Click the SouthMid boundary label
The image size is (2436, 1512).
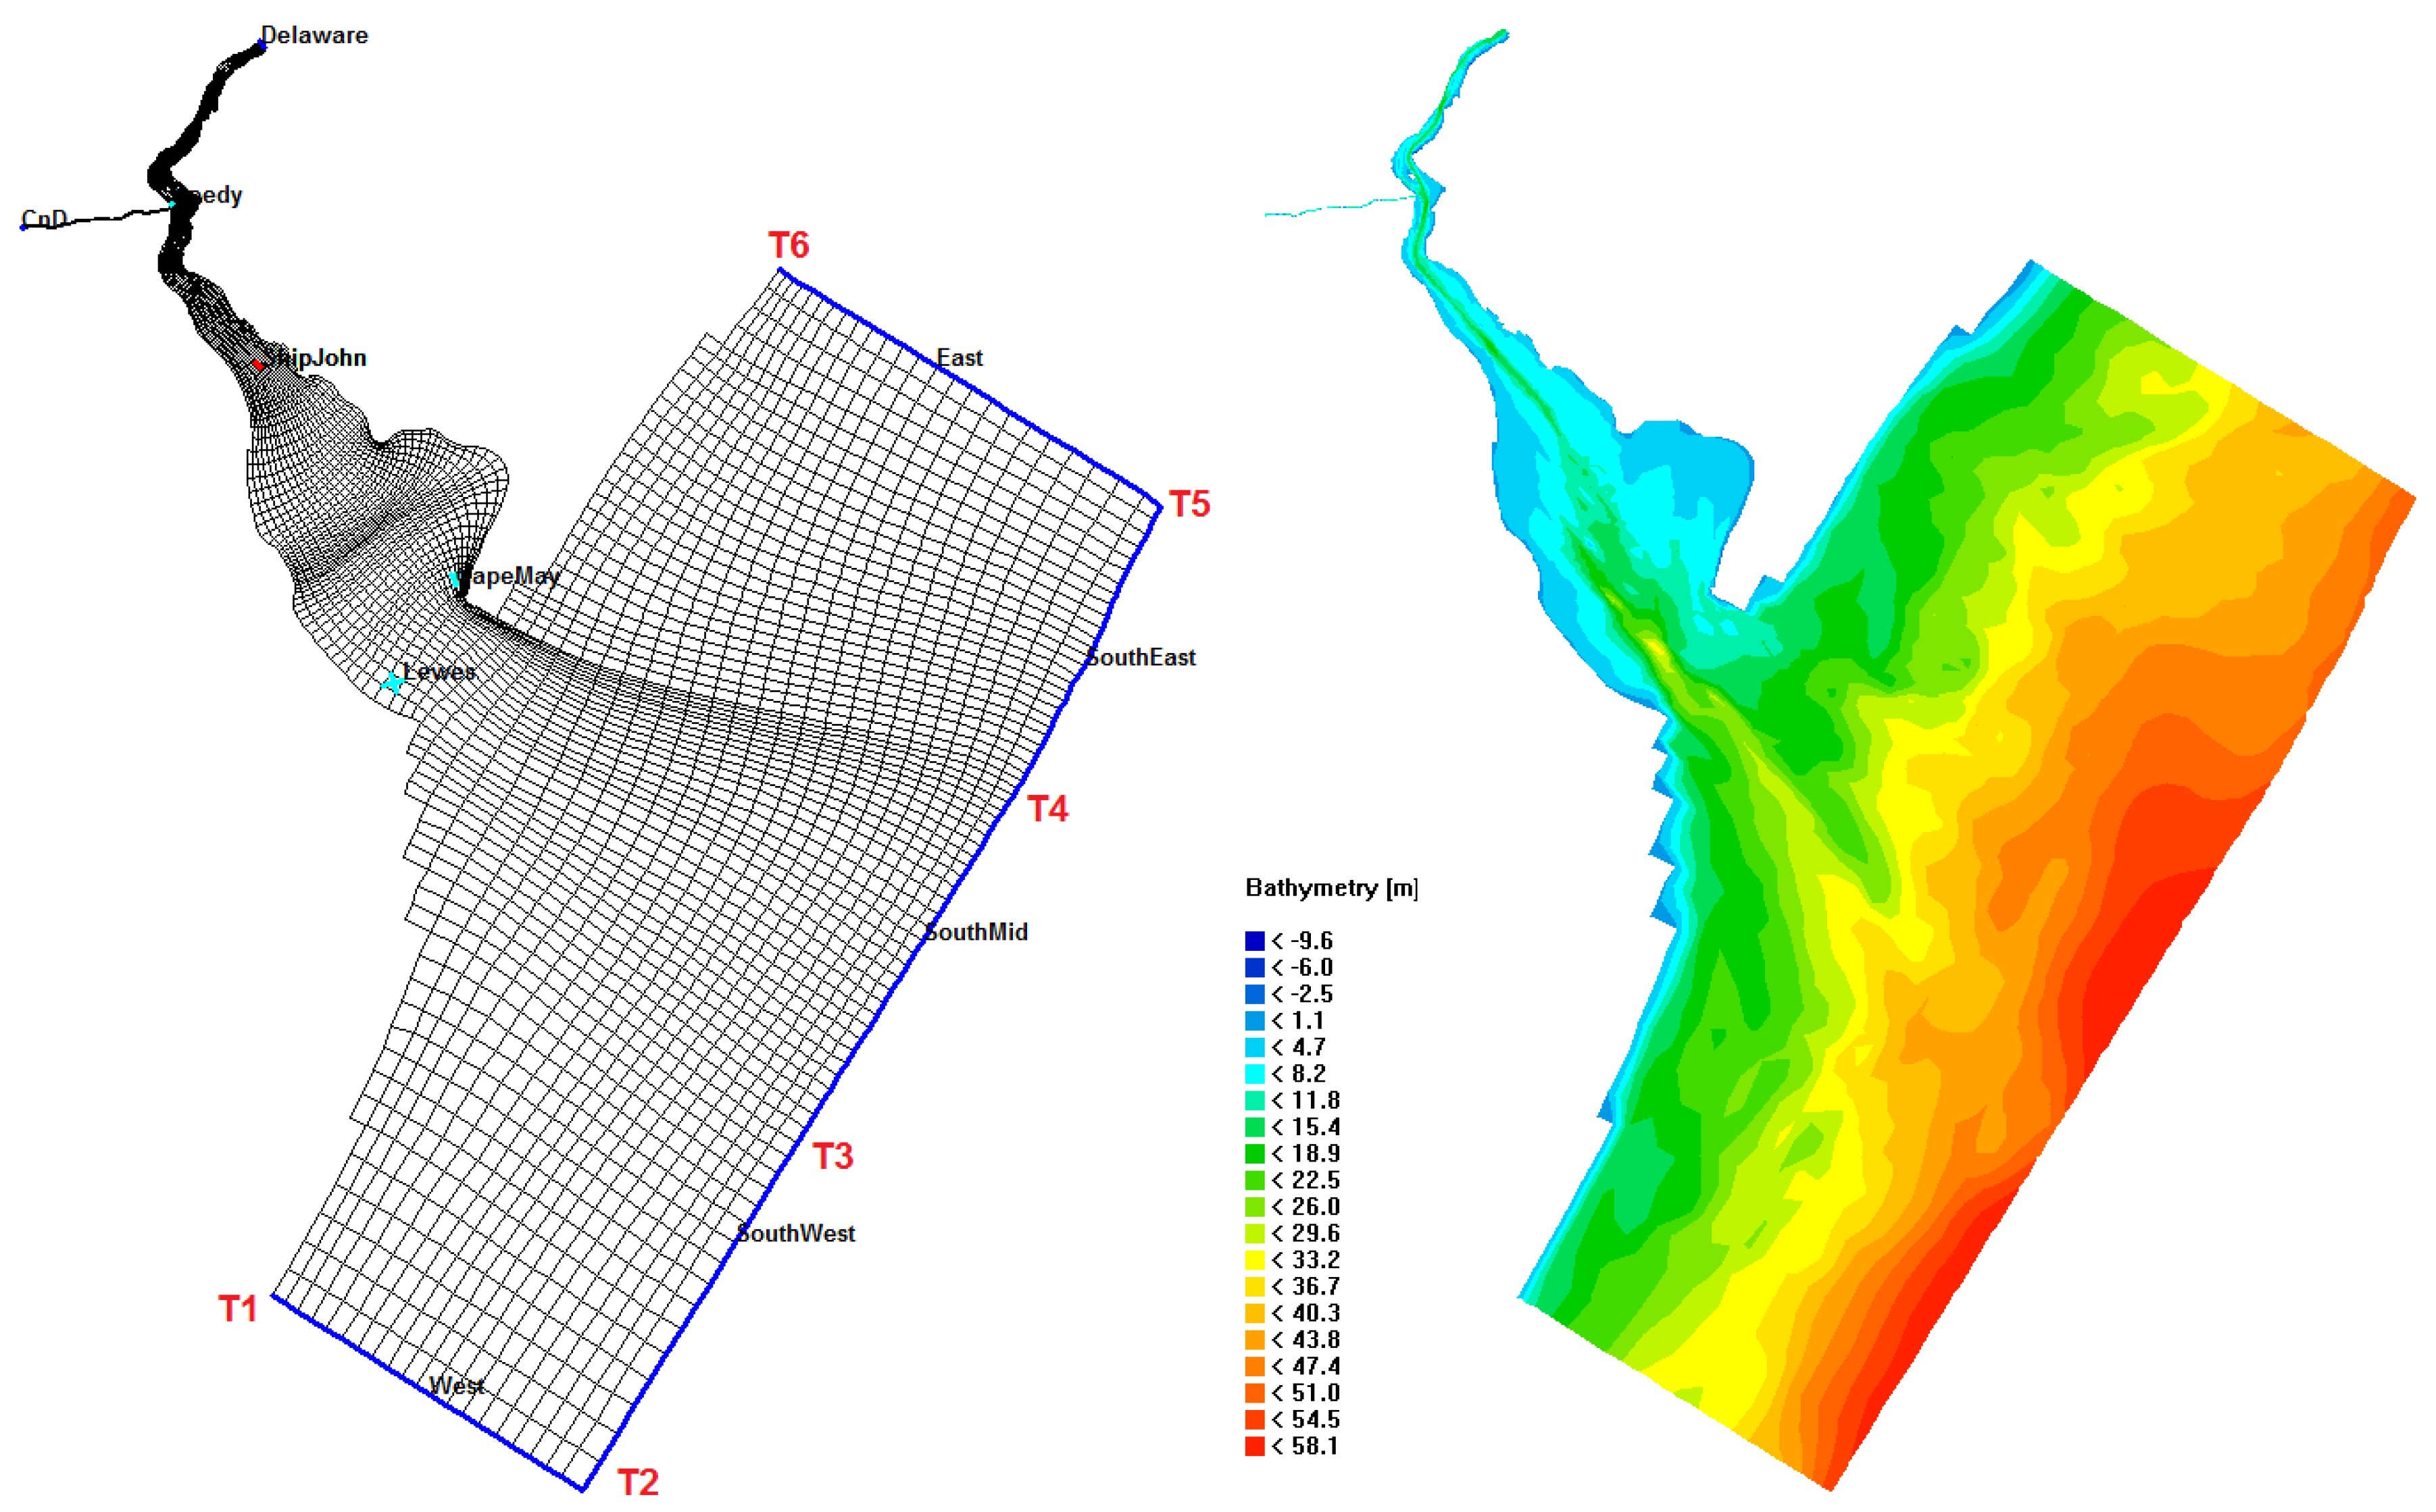(x=975, y=932)
